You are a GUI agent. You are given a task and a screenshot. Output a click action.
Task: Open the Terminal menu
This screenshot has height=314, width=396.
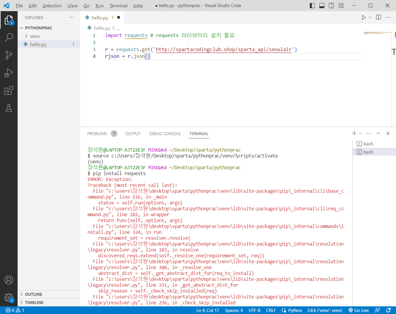tap(118, 6)
